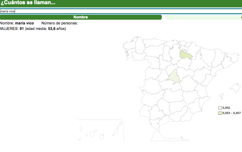Image resolution: width=242 pixels, height=152 pixels.
Task: Click the '¿Cuántos se llaman...' header title
Action: pyautogui.click(x=28, y=3)
